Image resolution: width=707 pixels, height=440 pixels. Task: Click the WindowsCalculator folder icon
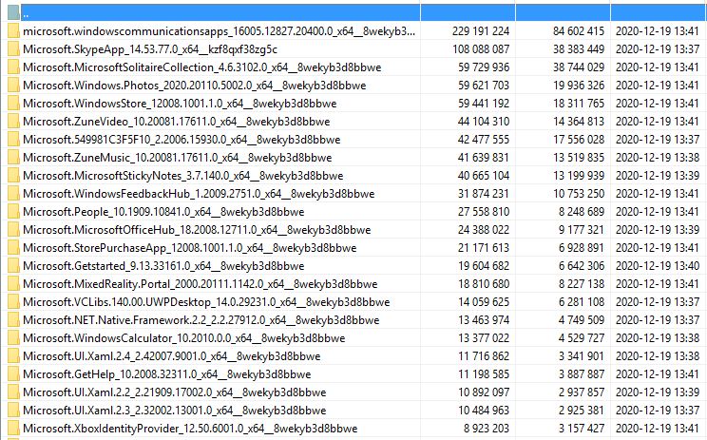(13, 337)
